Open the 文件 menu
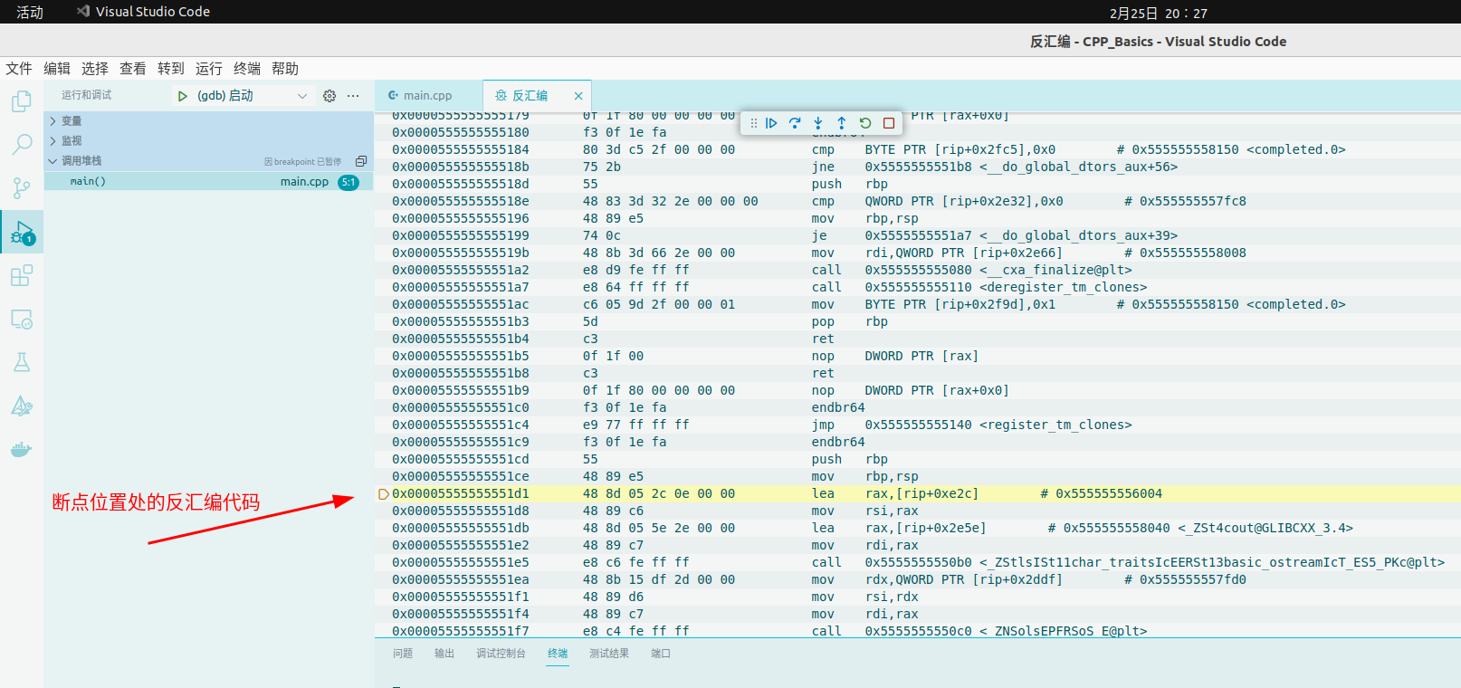This screenshot has width=1461, height=688. pos(19,69)
